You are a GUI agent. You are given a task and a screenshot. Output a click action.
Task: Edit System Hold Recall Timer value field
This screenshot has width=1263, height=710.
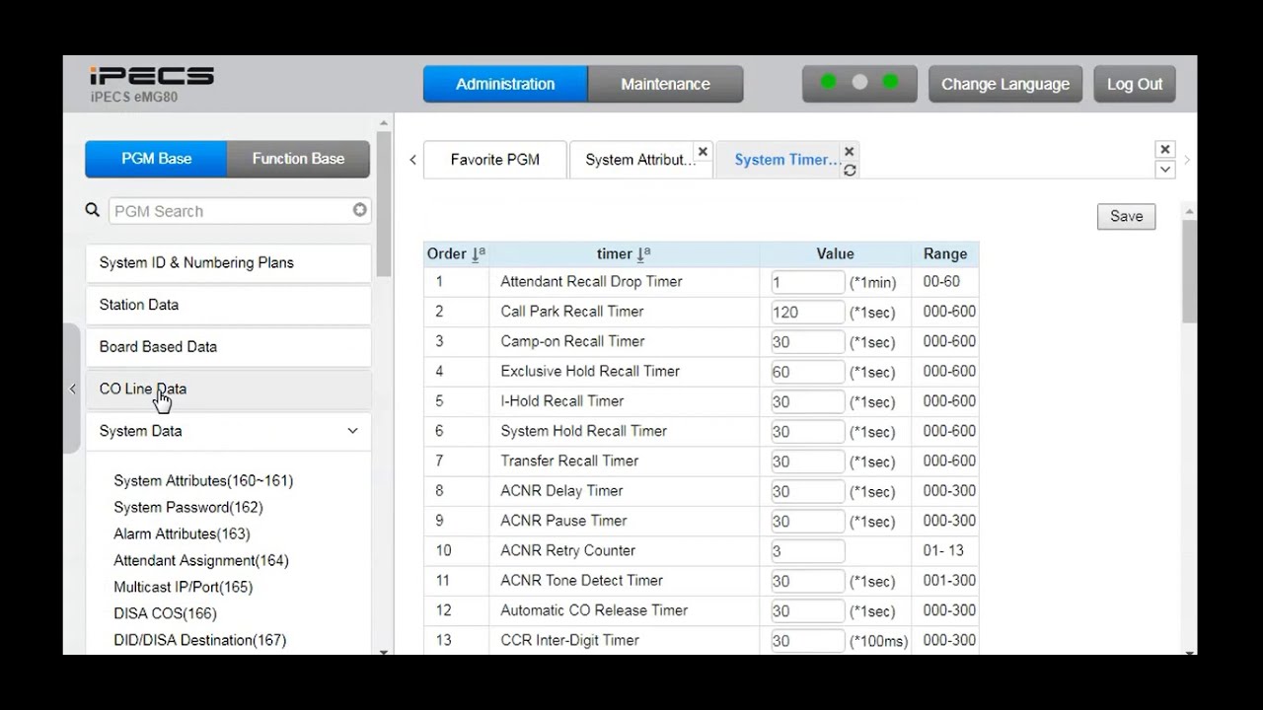coord(807,432)
